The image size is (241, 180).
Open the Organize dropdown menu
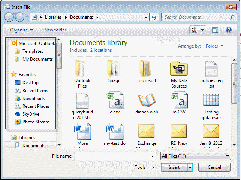tap(21, 30)
